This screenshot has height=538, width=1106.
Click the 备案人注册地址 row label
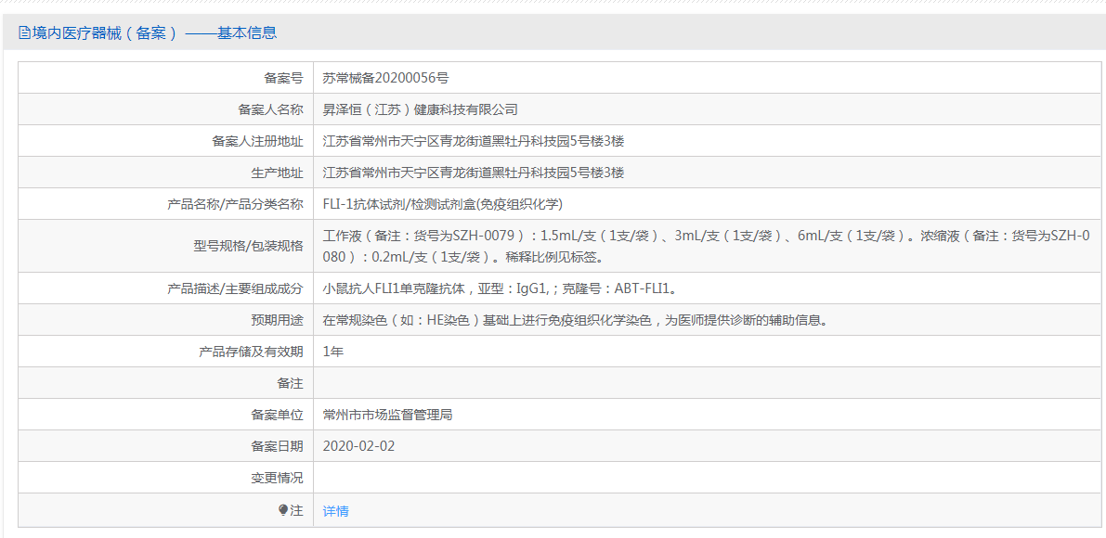(257, 141)
